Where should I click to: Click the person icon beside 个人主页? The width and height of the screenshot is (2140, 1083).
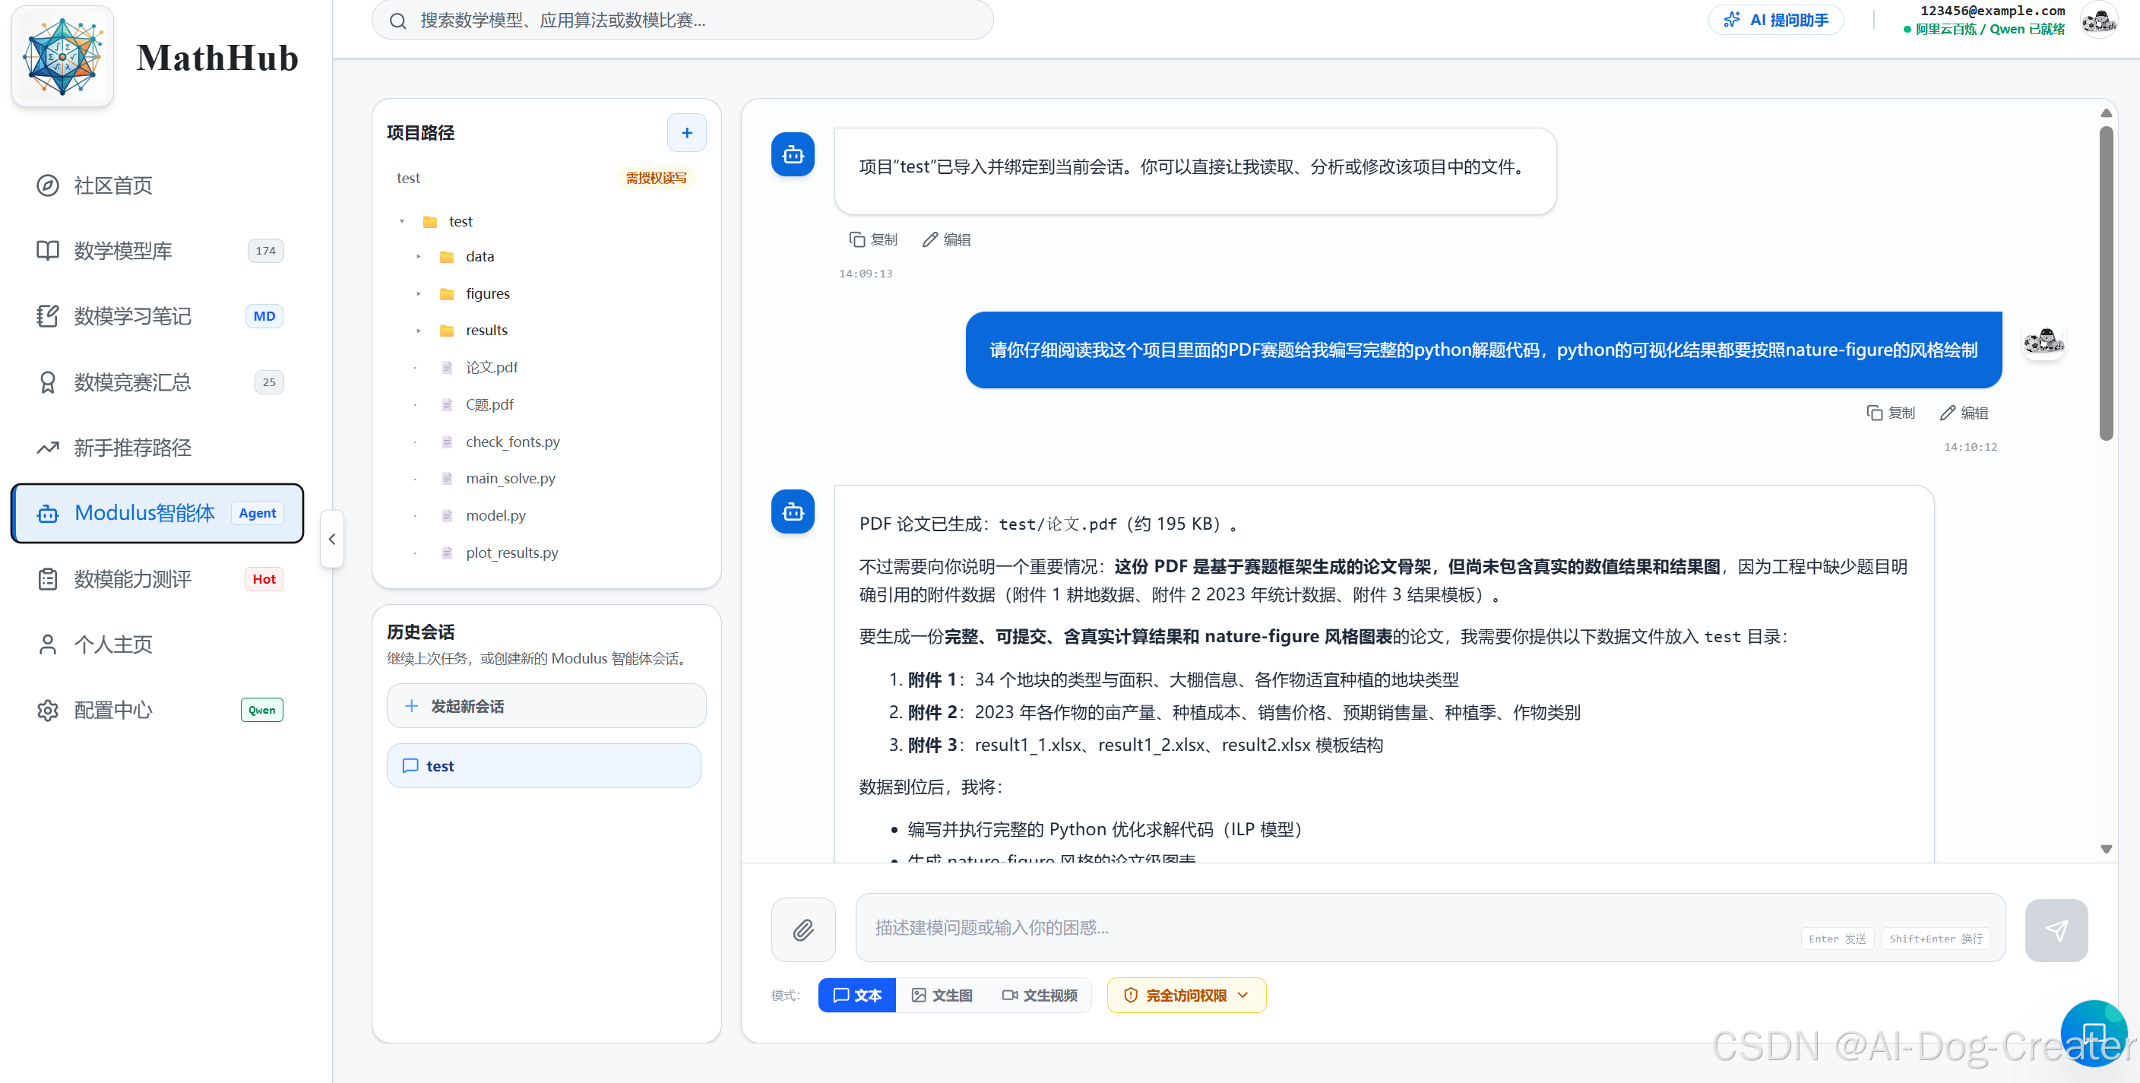tap(47, 644)
